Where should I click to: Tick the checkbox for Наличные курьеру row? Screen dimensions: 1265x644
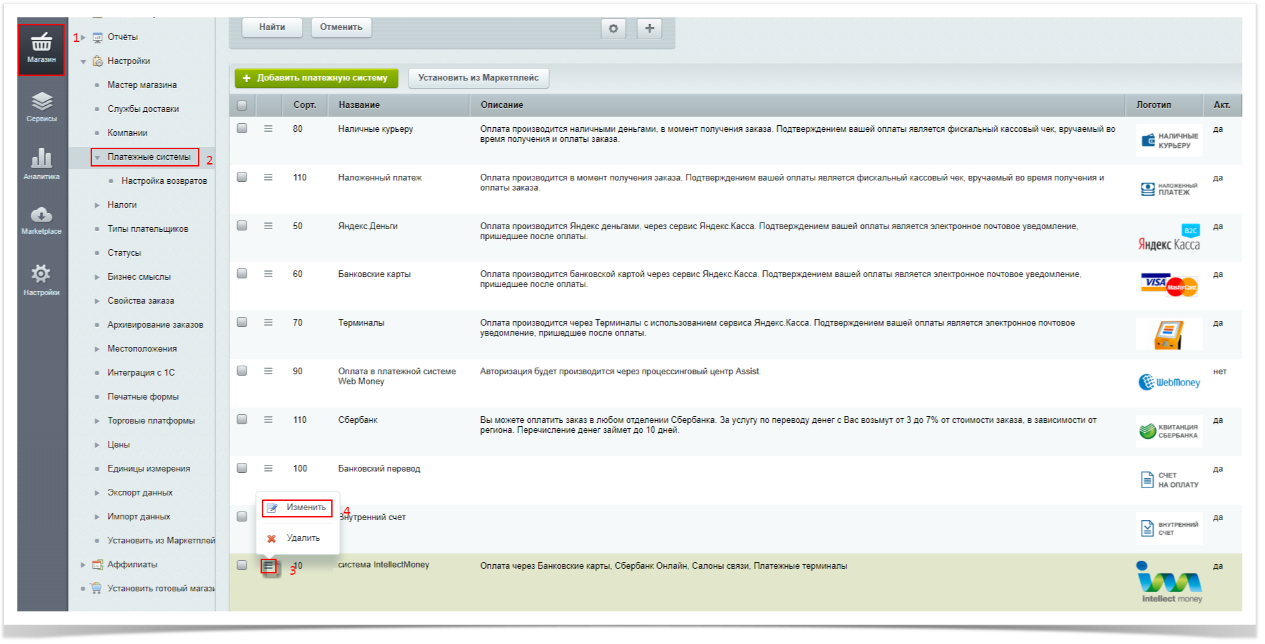[x=242, y=129]
